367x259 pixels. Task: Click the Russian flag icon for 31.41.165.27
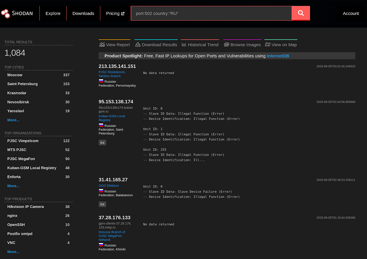[x=101, y=190]
